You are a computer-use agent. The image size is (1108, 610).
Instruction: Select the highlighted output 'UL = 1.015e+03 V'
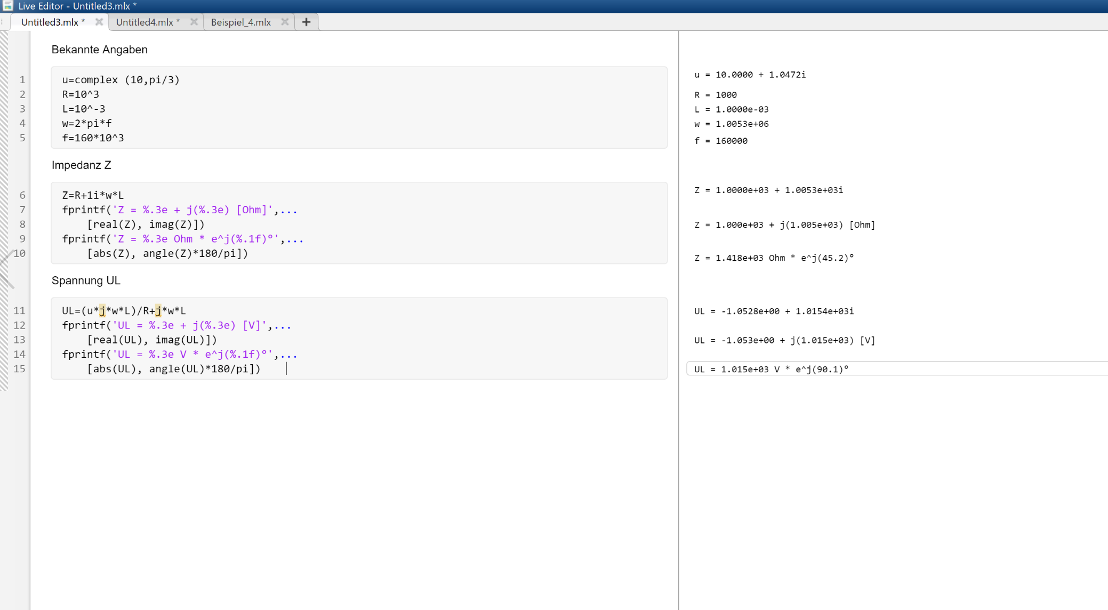pyautogui.click(x=771, y=369)
